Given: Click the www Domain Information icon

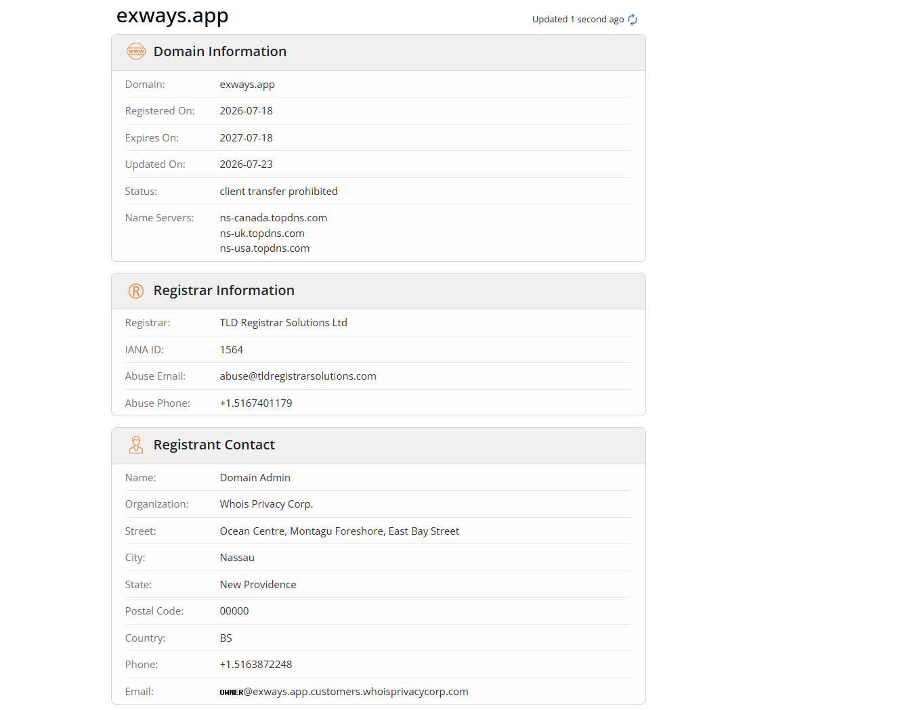Looking at the screenshot, I should [x=136, y=51].
